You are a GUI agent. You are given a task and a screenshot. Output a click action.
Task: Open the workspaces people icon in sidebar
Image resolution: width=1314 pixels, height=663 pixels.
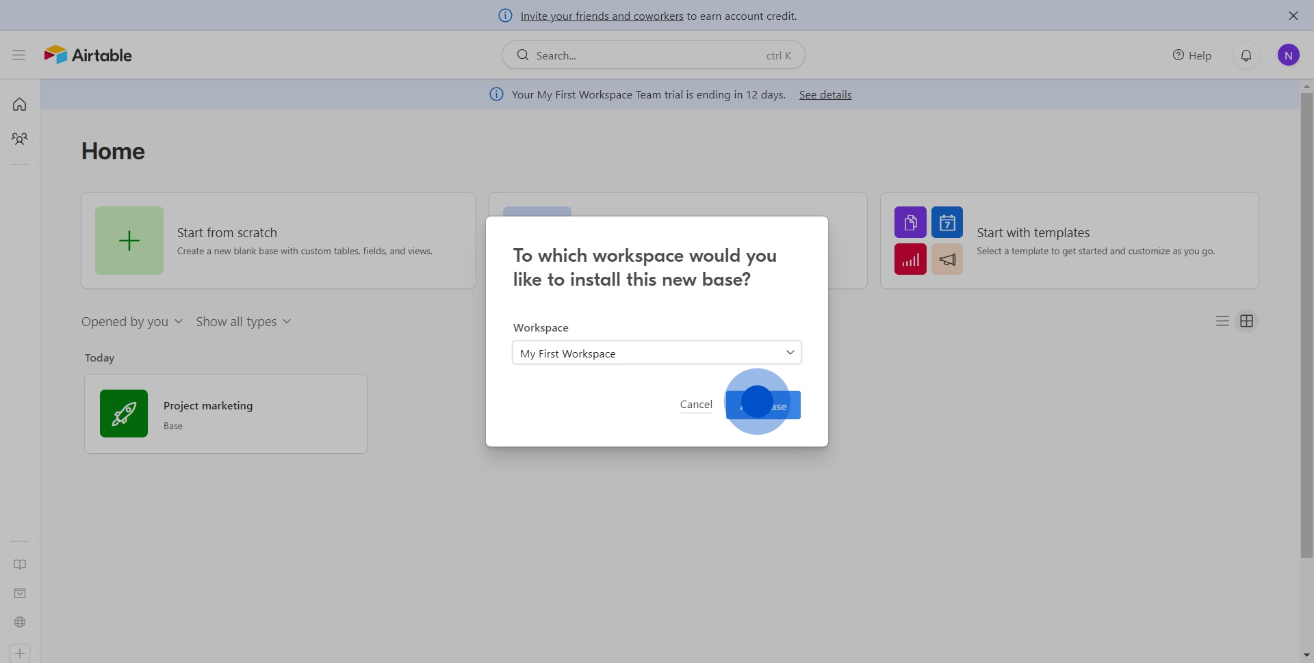pos(20,139)
